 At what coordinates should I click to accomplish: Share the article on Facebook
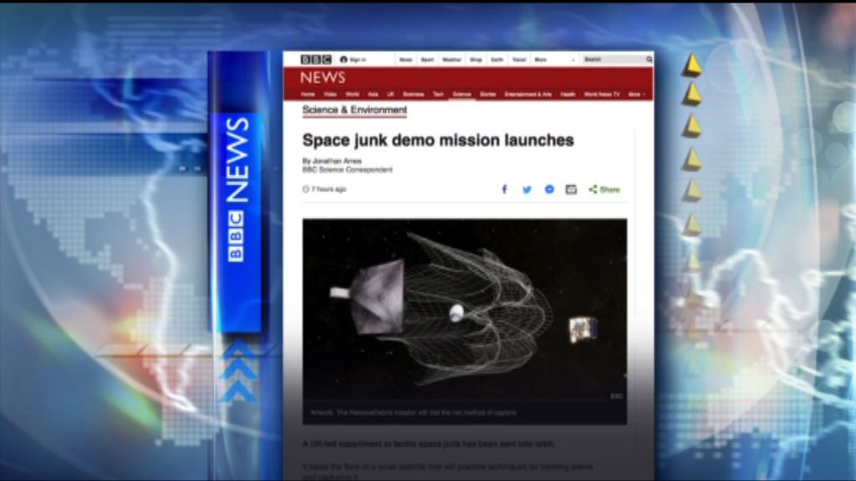504,190
